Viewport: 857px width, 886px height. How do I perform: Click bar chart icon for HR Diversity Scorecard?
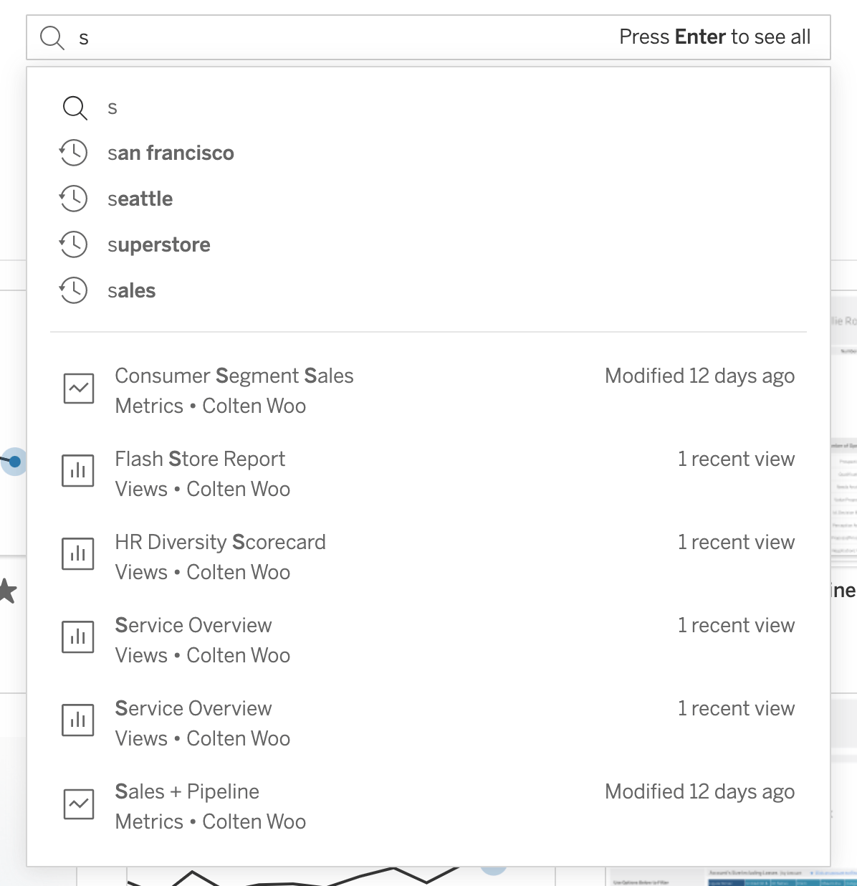[x=78, y=555]
